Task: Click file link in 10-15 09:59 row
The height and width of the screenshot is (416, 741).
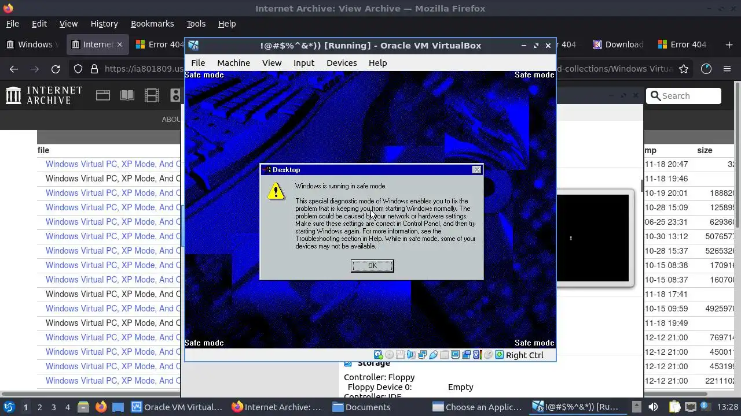Action: (113, 309)
